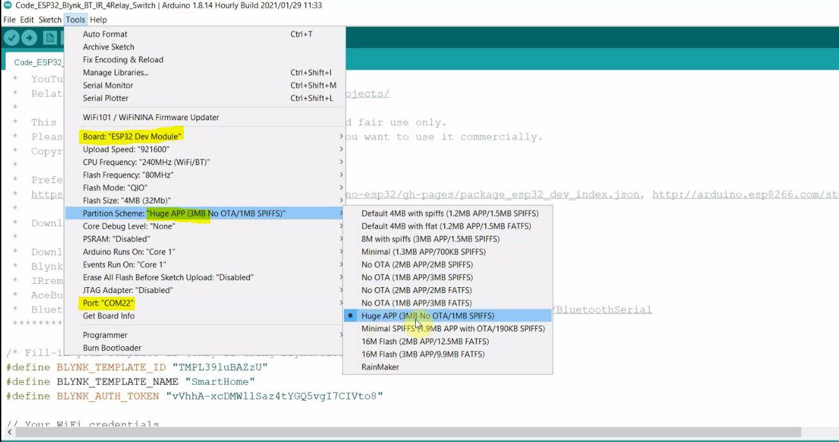Open the BluetoothSerial library link
Screen dimensions: 839x442
click(x=602, y=309)
